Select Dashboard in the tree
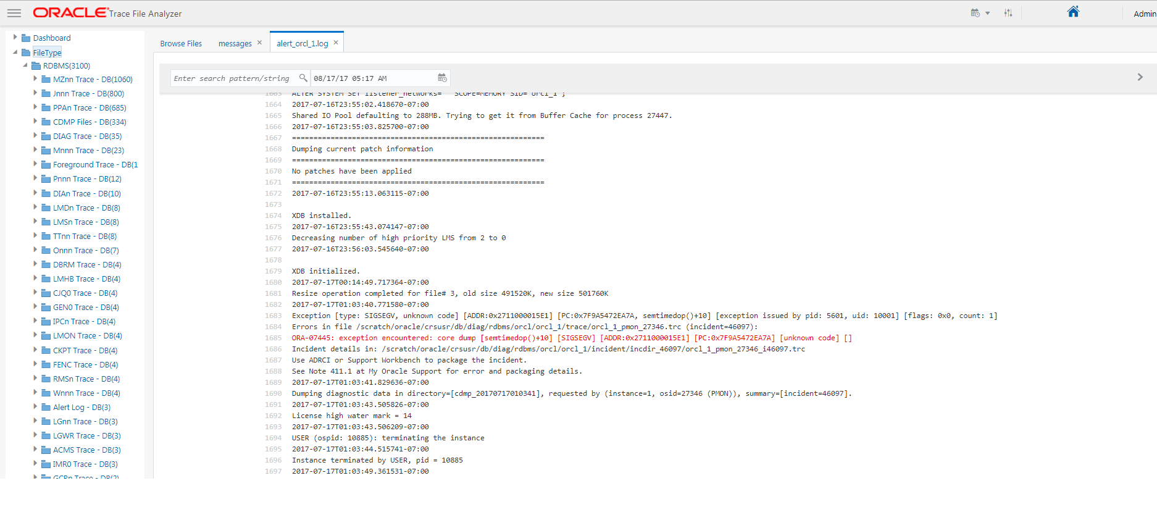This screenshot has width=1157, height=520. tap(52, 38)
